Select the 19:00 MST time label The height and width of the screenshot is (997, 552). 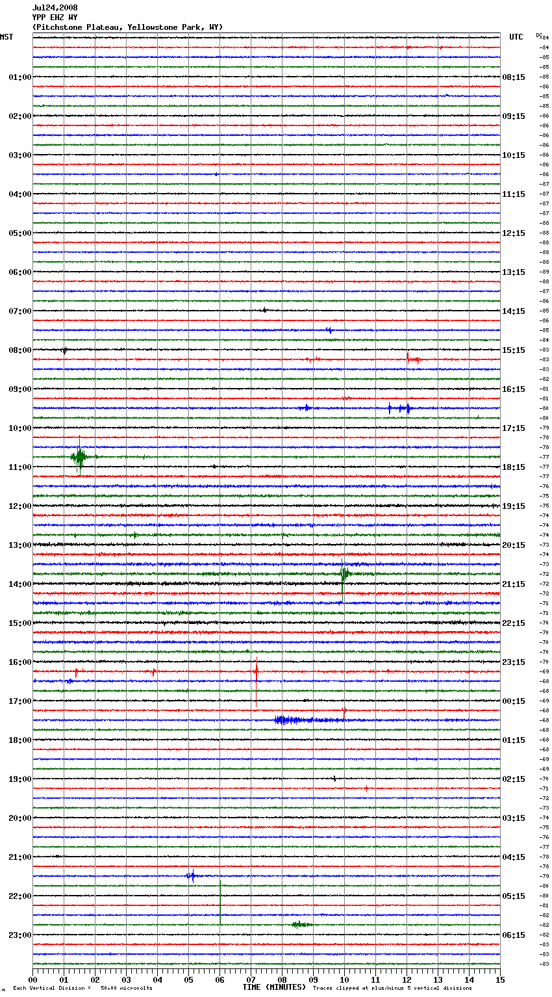20,779
